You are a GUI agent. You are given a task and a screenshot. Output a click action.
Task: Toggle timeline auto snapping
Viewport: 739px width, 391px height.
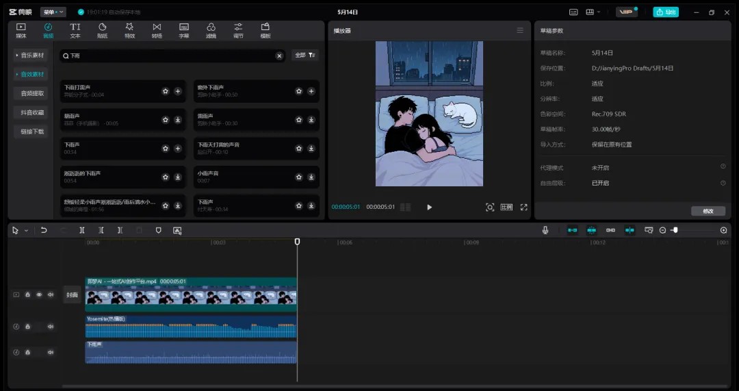[x=591, y=230]
